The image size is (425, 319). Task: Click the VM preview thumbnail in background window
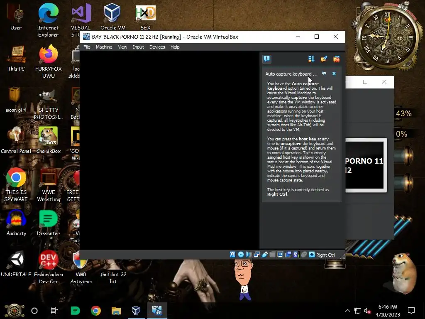pyautogui.click(x=366, y=165)
